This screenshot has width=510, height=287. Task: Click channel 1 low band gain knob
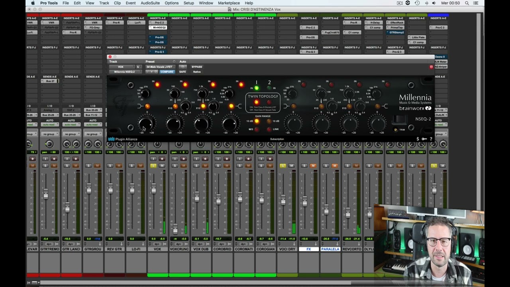tap(146, 124)
